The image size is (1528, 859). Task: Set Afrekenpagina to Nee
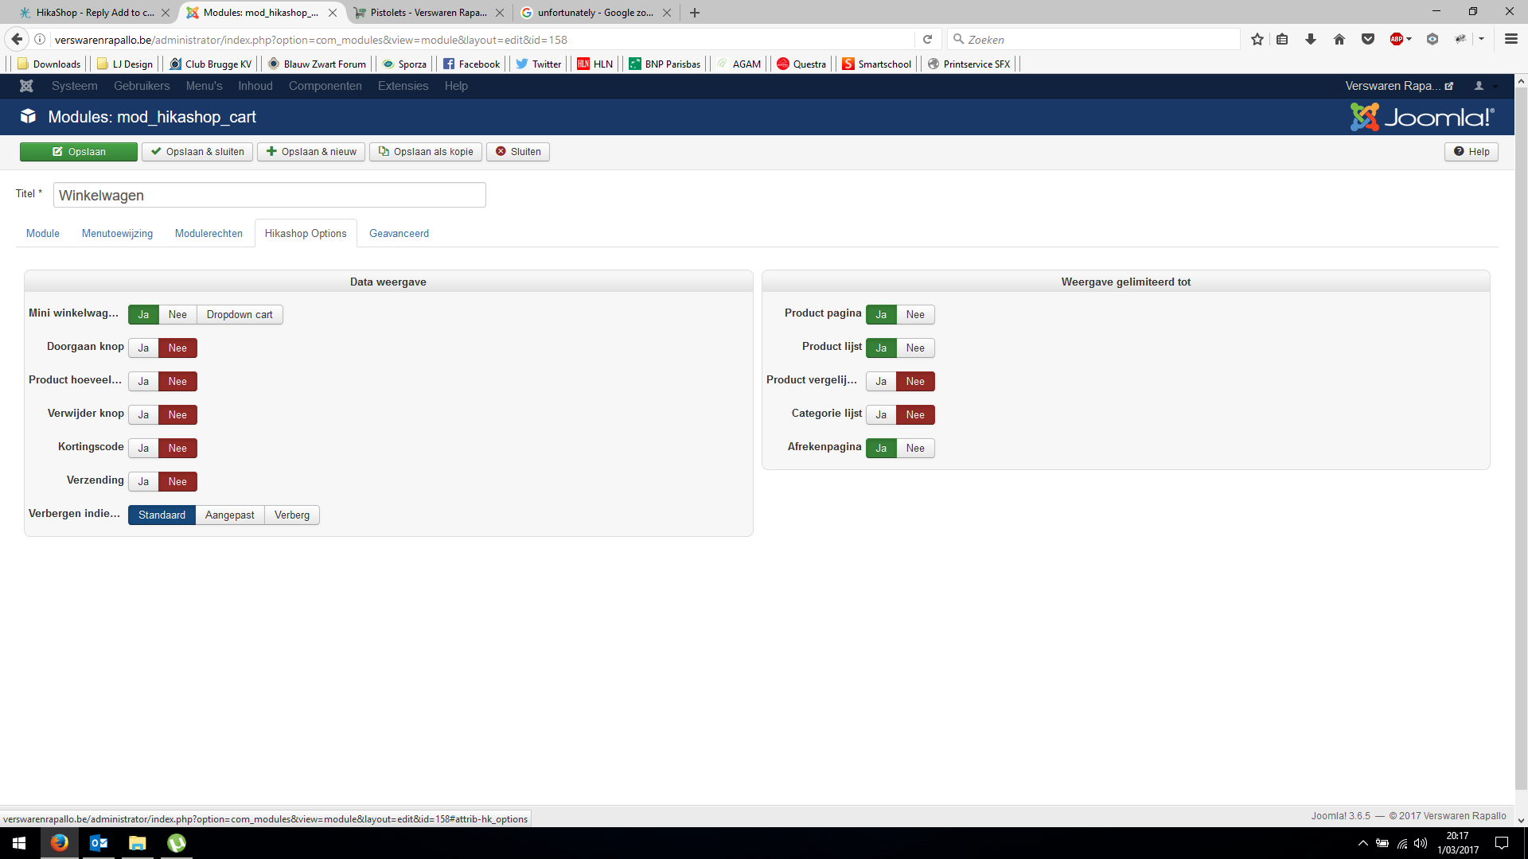coord(915,448)
